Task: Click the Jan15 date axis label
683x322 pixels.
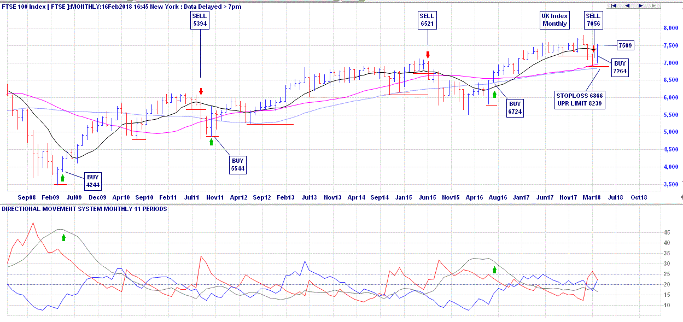Action: [x=404, y=197]
